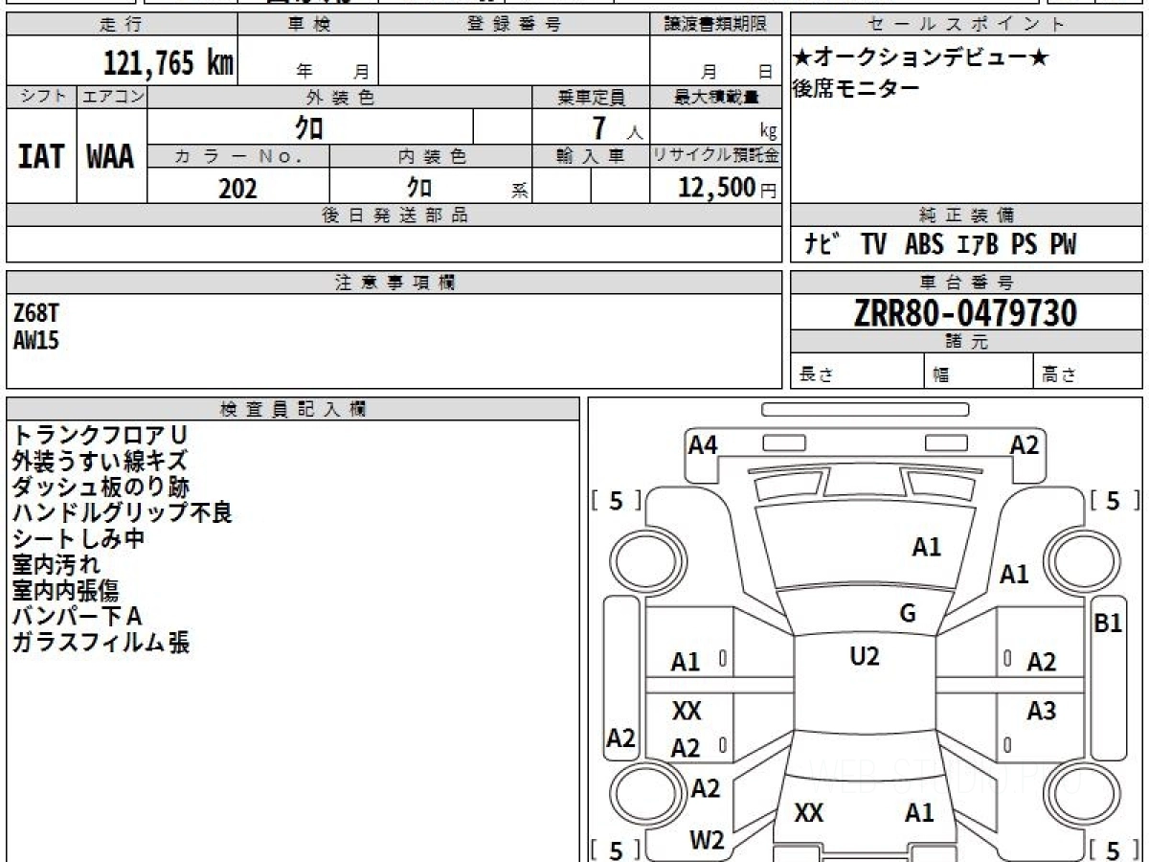Click the 幅 dimension cell
This screenshot has height=862, width=1149.
979,372
